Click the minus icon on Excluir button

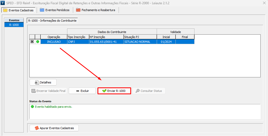click(78, 91)
